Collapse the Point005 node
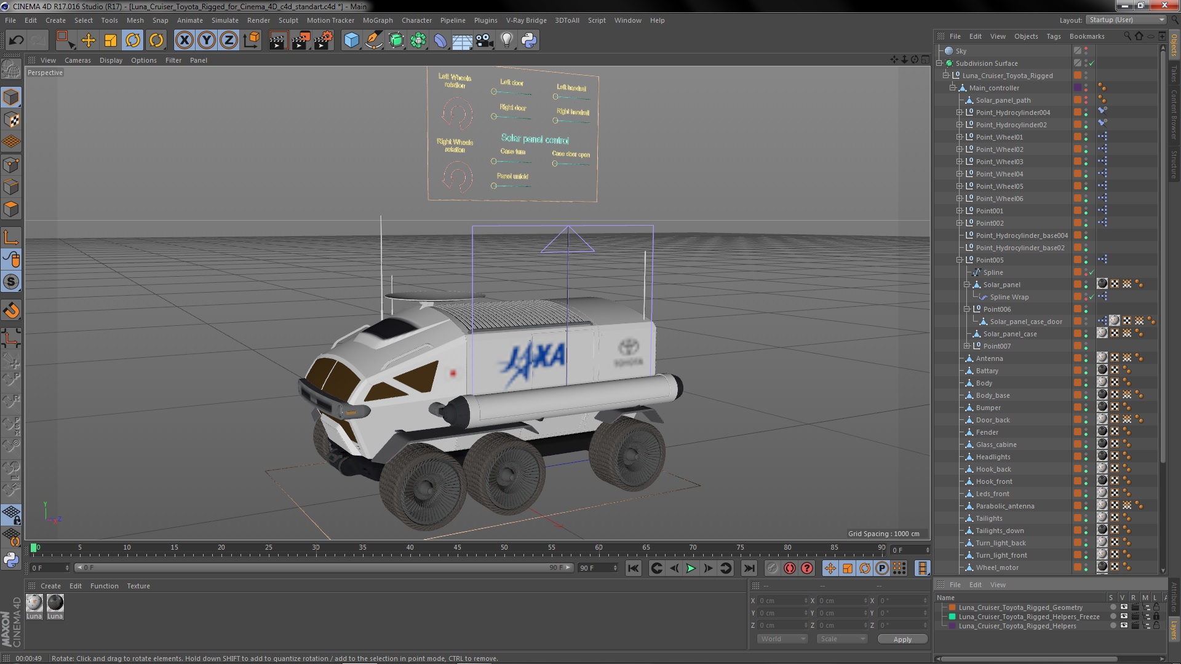Image resolution: width=1181 pixels, height=664 pixels. pyautogui.click(x=959, y=260)
